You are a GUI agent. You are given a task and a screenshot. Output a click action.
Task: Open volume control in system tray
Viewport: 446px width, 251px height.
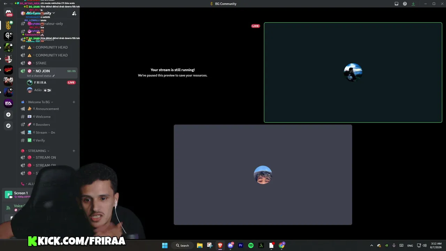(x=424, y=245)
